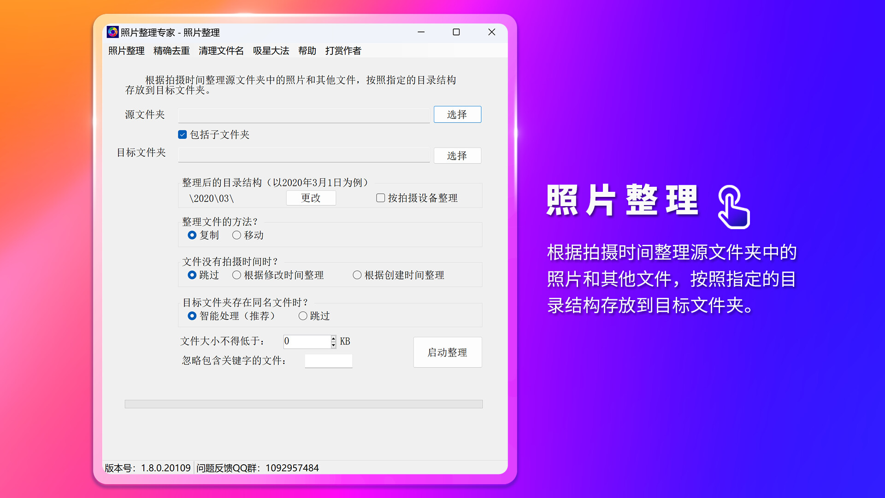Enable 按拍摄设备整理
This screenshot has height=498, width=885.
pos(380,198)
